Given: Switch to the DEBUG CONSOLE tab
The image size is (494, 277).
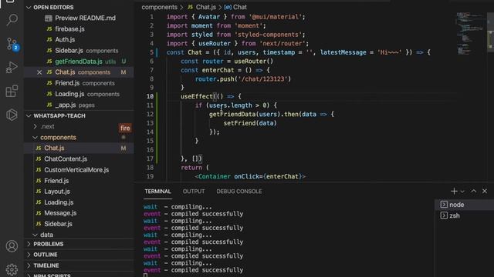Looking at the screenshot, I should 239,192.
